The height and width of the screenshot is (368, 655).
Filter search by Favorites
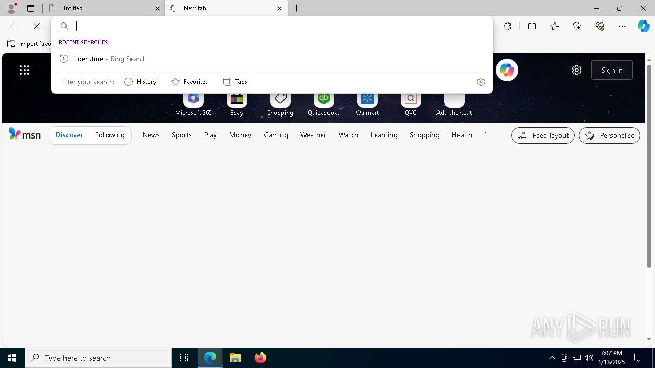coord(189,82)
